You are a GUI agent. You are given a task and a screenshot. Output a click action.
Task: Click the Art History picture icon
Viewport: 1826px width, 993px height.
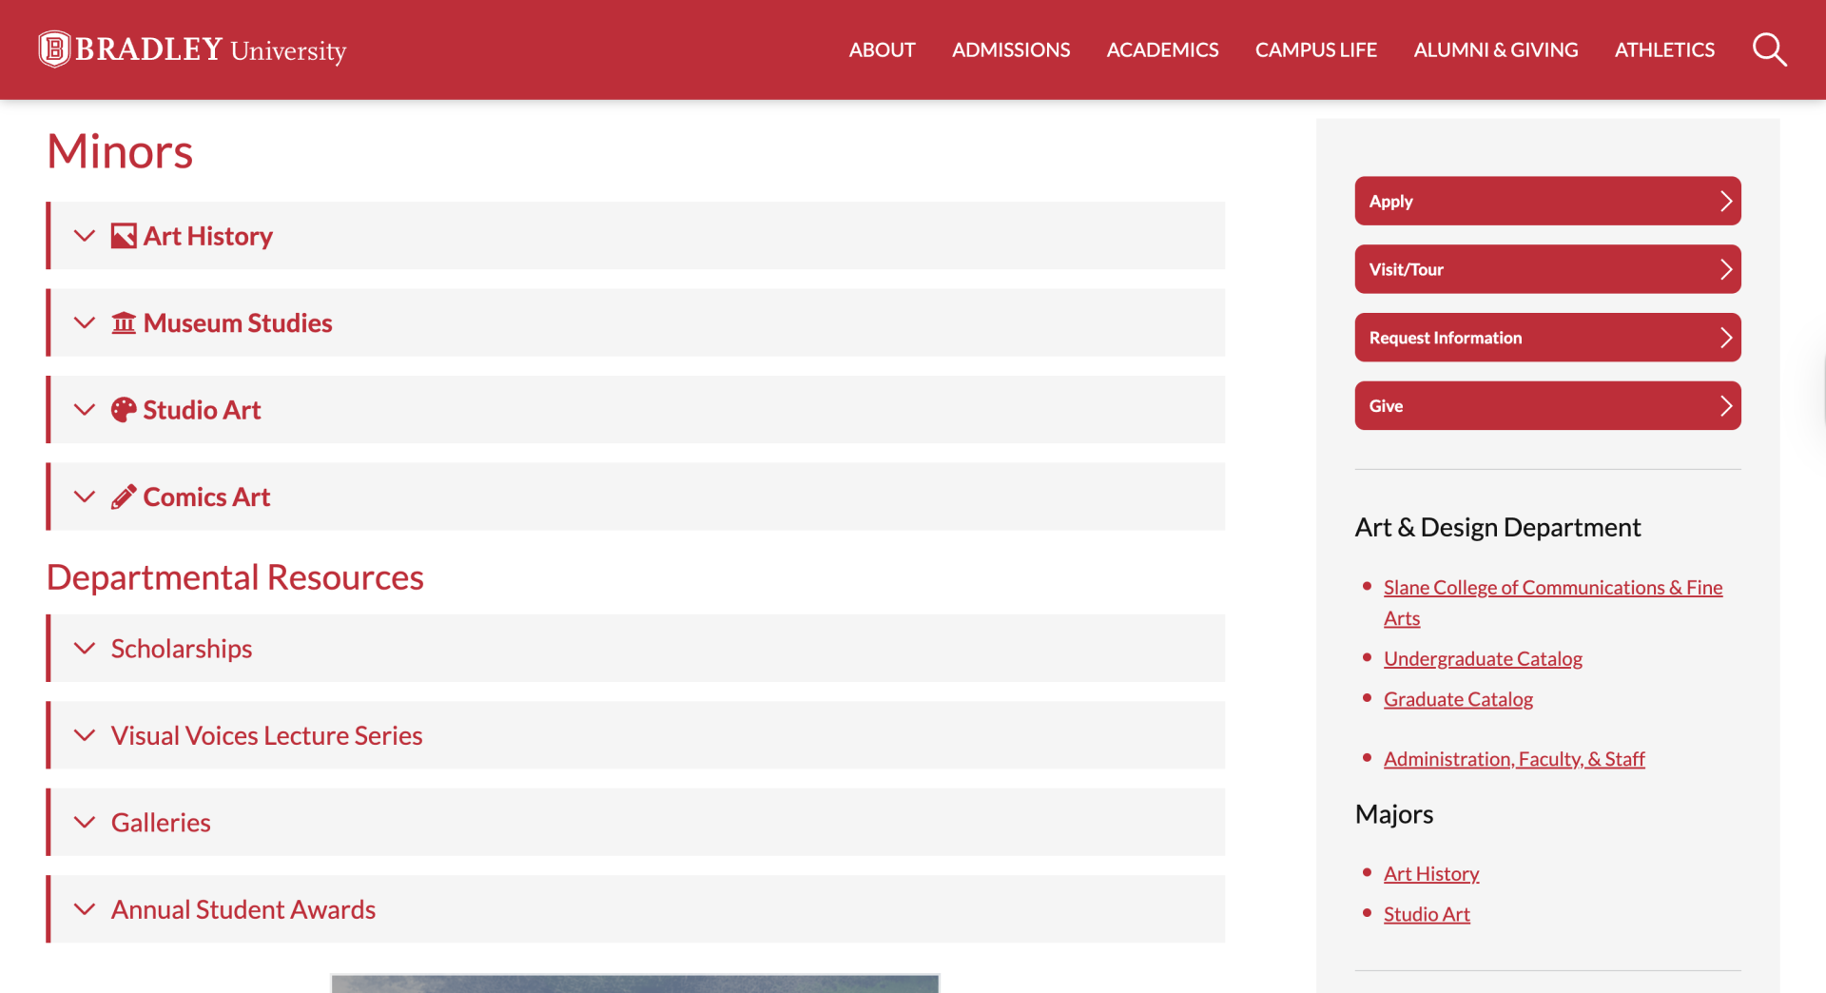[124, 235]
